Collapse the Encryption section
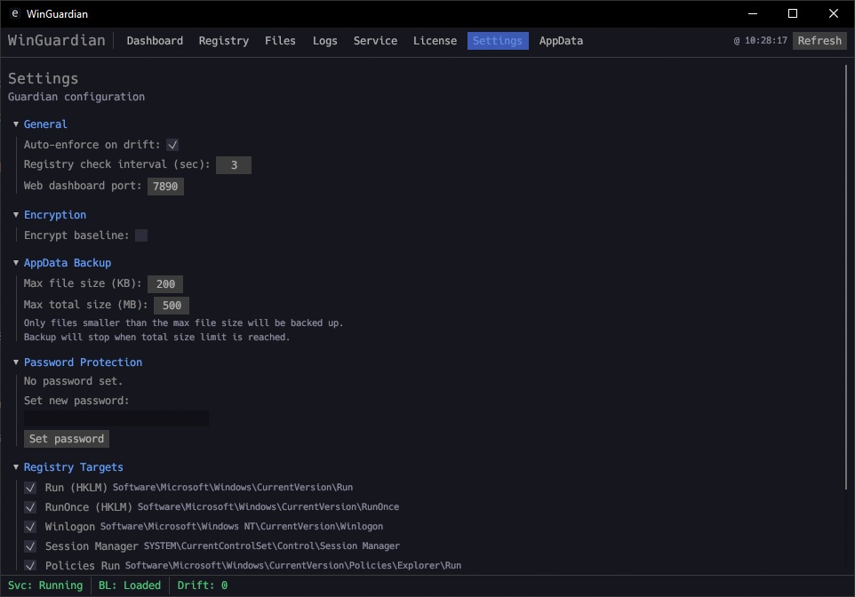This screenshot has width=855, height=597. click(16, 215)
